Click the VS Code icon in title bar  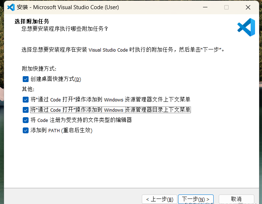(x=11, y=7)
